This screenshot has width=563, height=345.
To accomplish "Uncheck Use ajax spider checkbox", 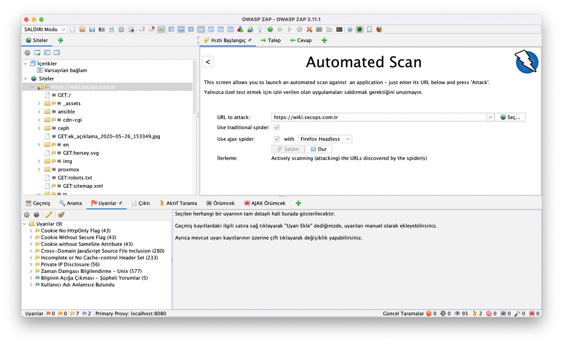I will pyautogui.click(x=277, y=139).
